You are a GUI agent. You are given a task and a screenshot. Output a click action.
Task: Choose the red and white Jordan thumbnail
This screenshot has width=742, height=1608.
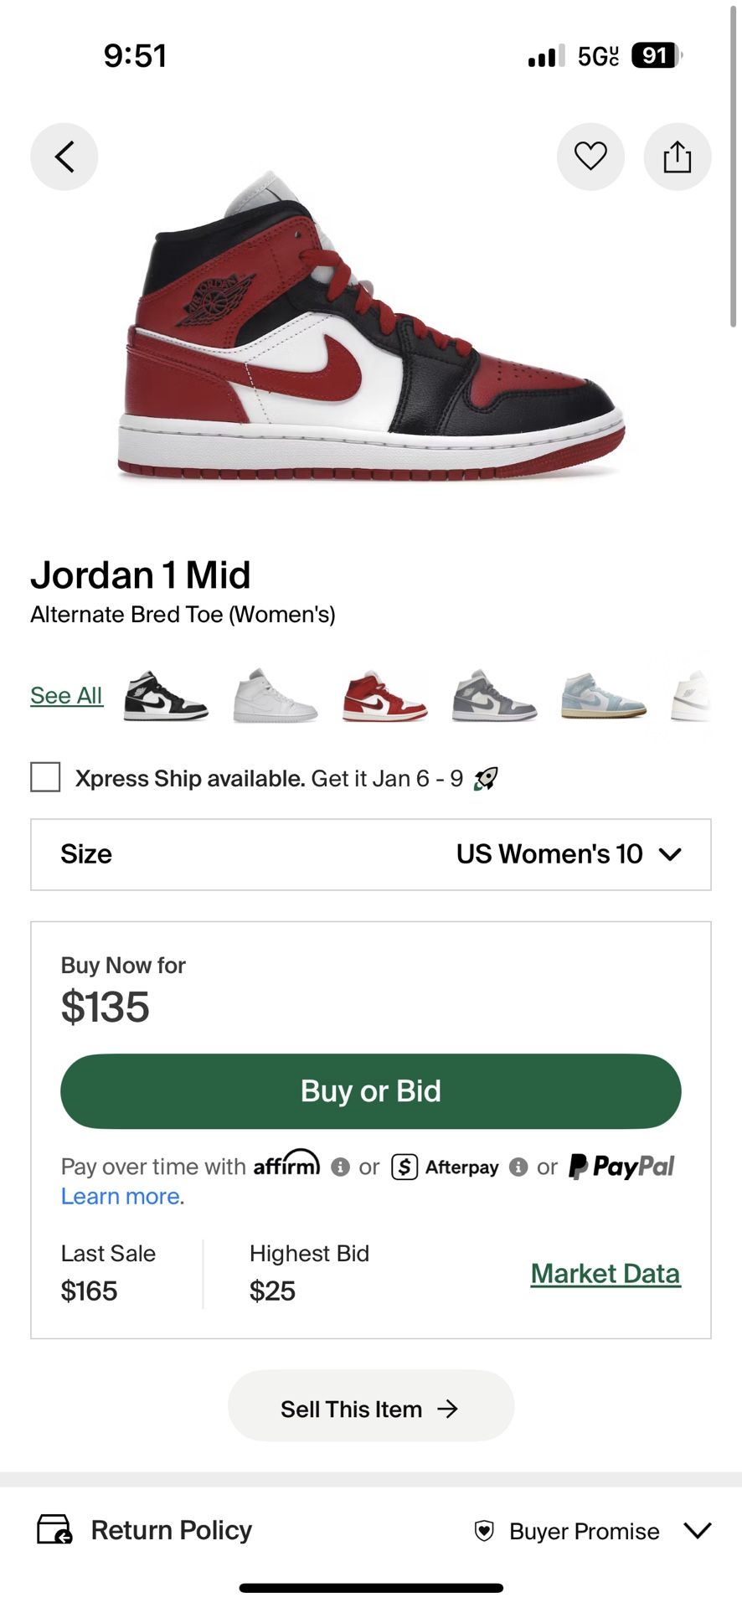pos(384,697)
